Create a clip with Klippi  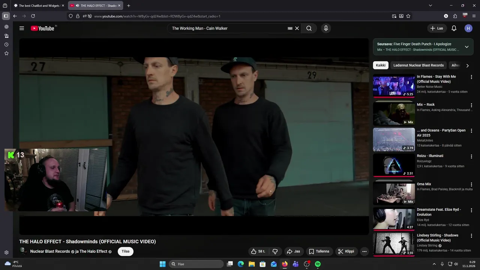346,251
